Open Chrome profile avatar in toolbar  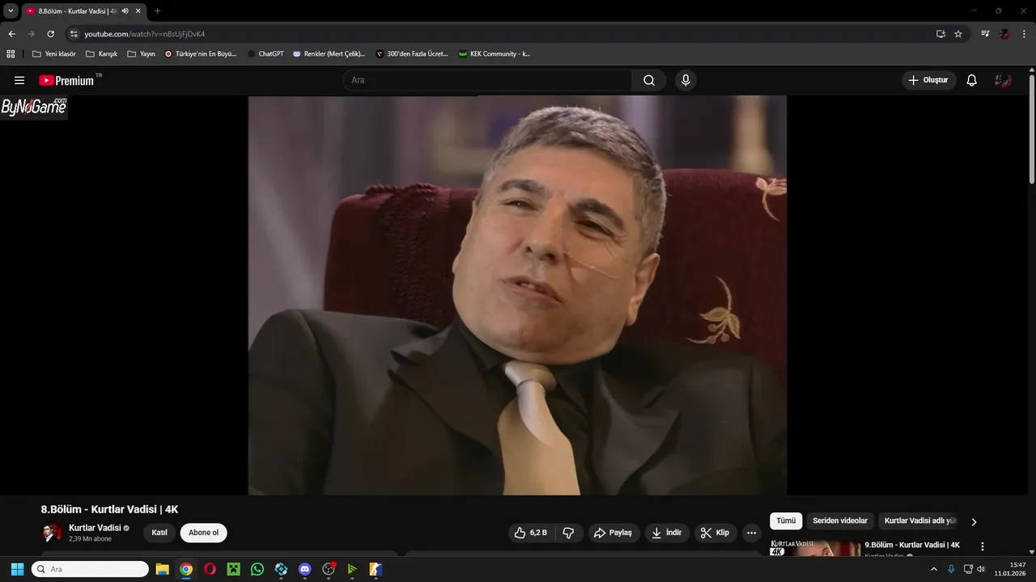pos(1004,34)
